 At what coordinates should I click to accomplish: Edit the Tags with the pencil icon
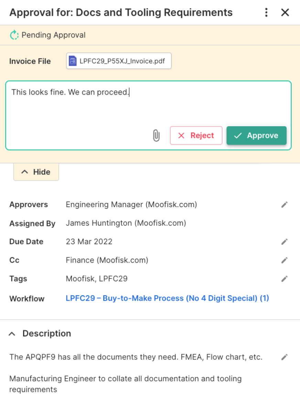point(285,279)
